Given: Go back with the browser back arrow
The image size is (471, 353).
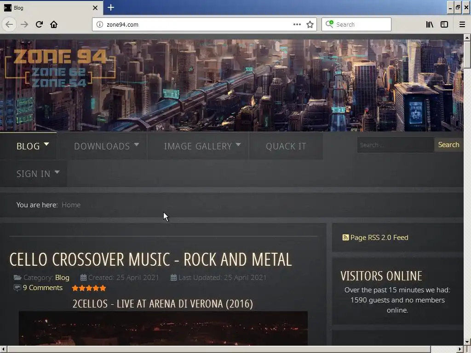Looking at the screenshot, I should 9,24.
